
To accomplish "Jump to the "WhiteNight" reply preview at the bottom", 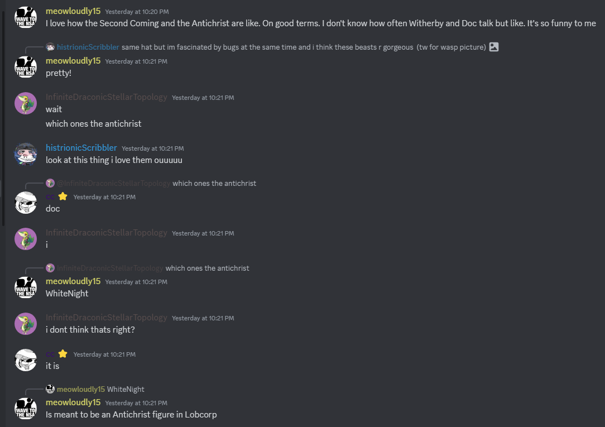I will click(x=126, y=389).
